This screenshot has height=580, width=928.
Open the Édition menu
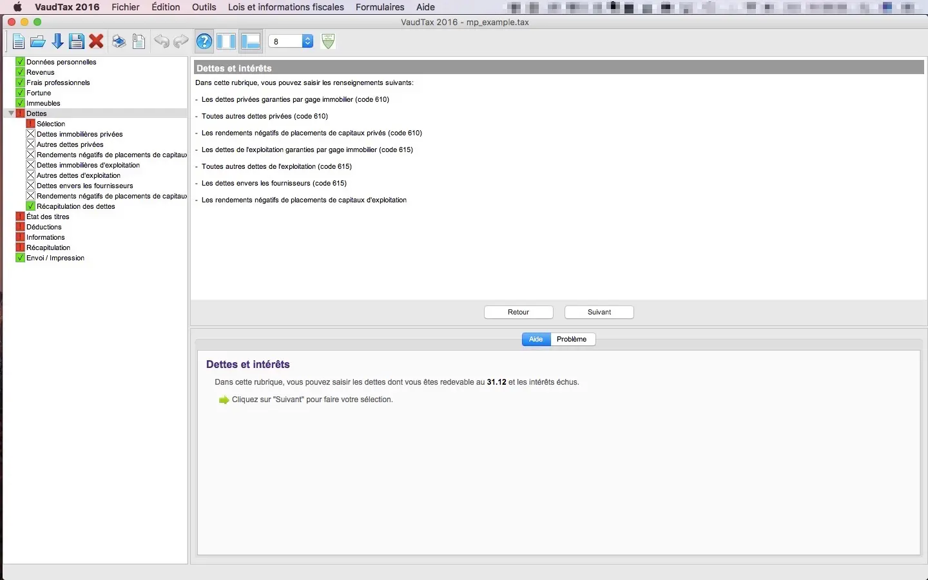pos(166,7)
